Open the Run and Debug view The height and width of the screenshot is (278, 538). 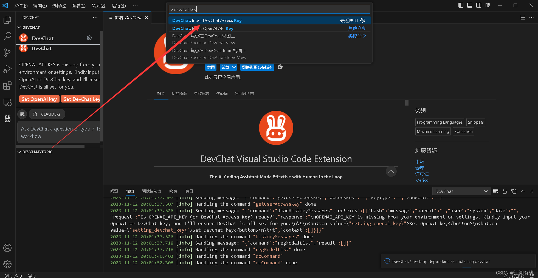[7, 69]
